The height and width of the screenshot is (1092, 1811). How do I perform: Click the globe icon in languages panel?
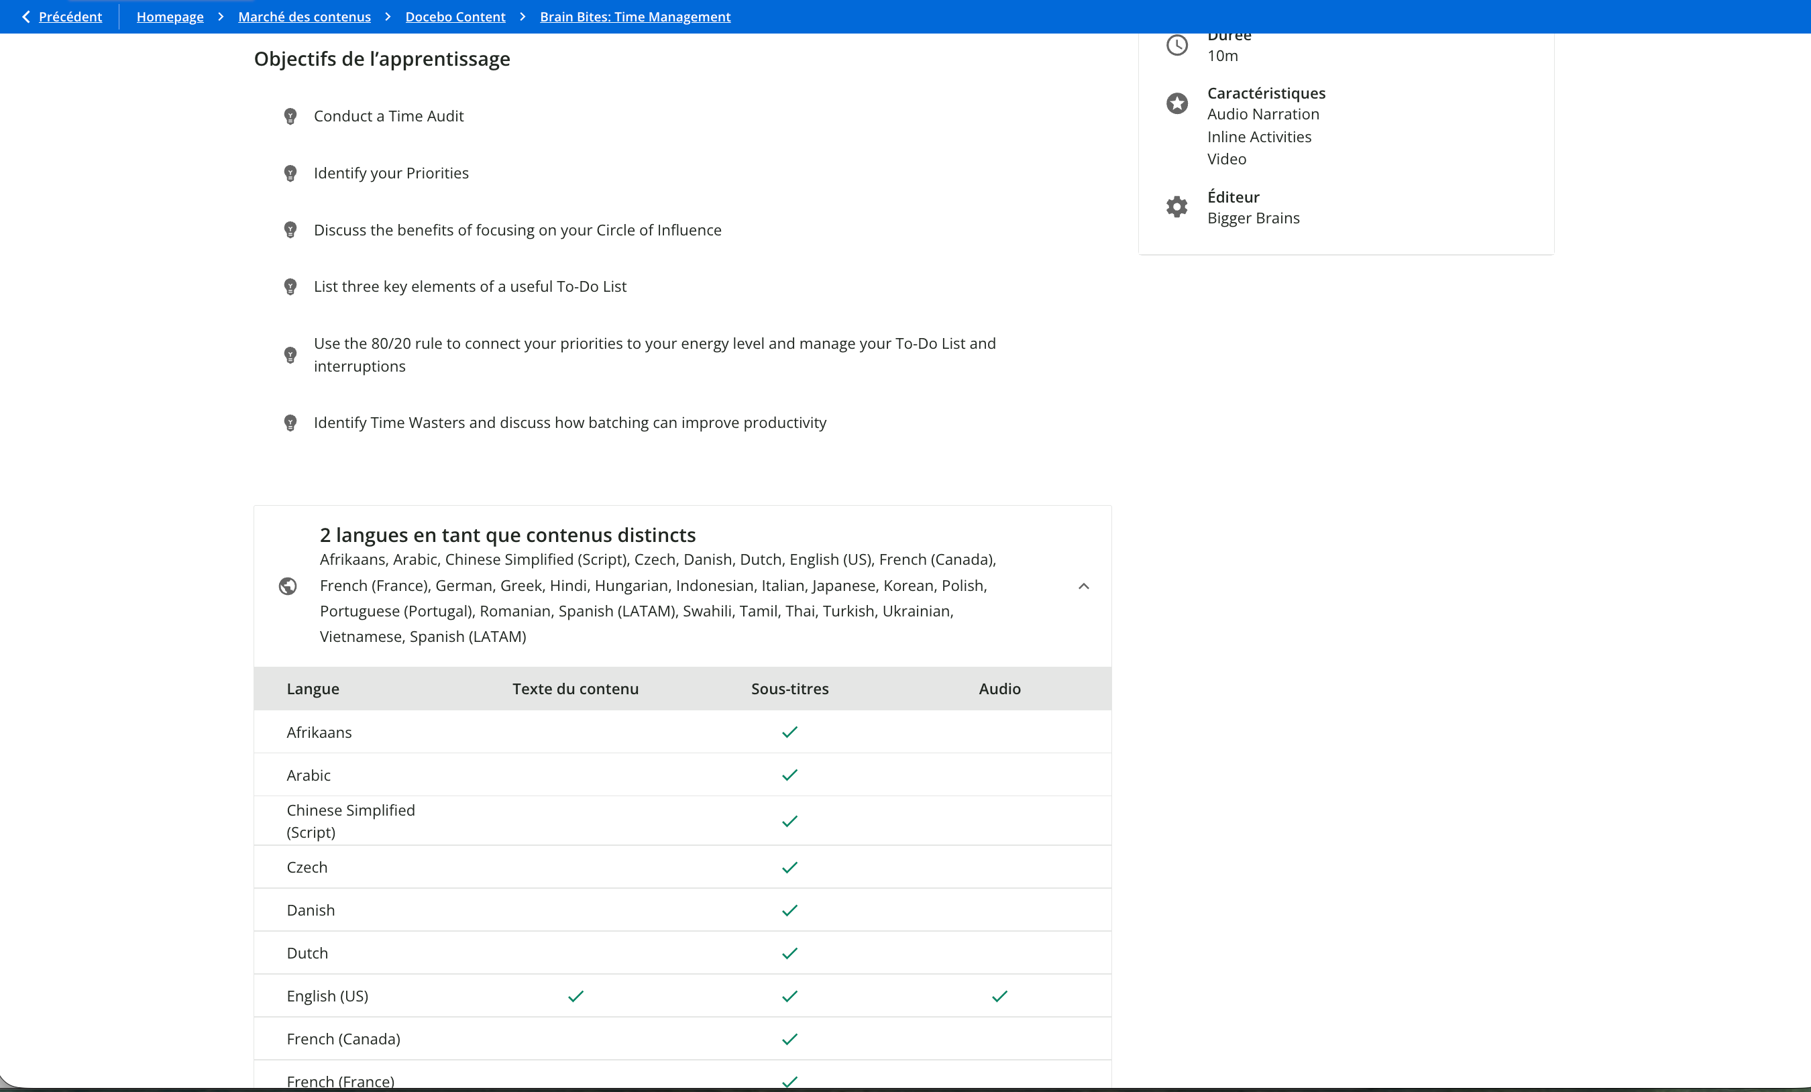point(287,586)
